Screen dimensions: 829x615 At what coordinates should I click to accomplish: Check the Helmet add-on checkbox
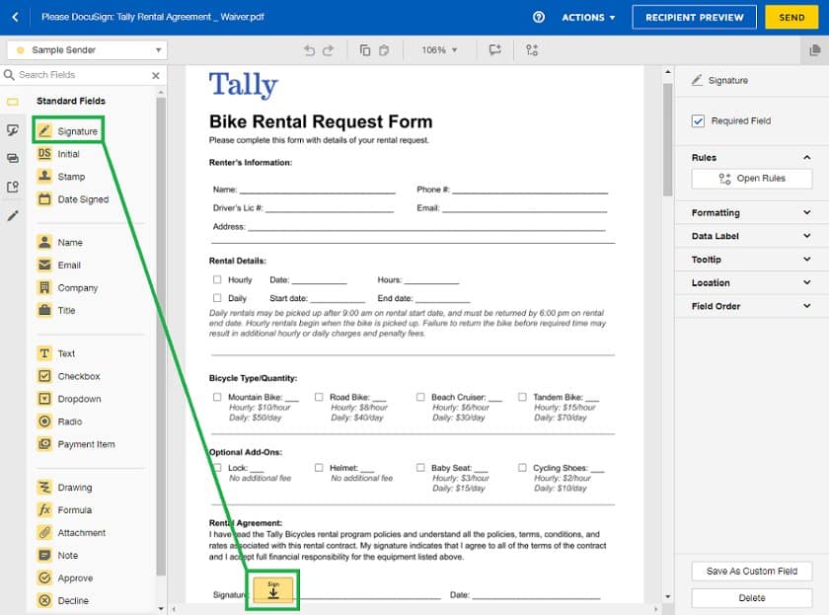(319, 468)
